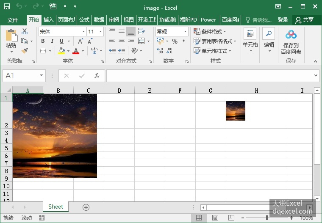Collapse the ribbon with the chevron

coord(315,61)
